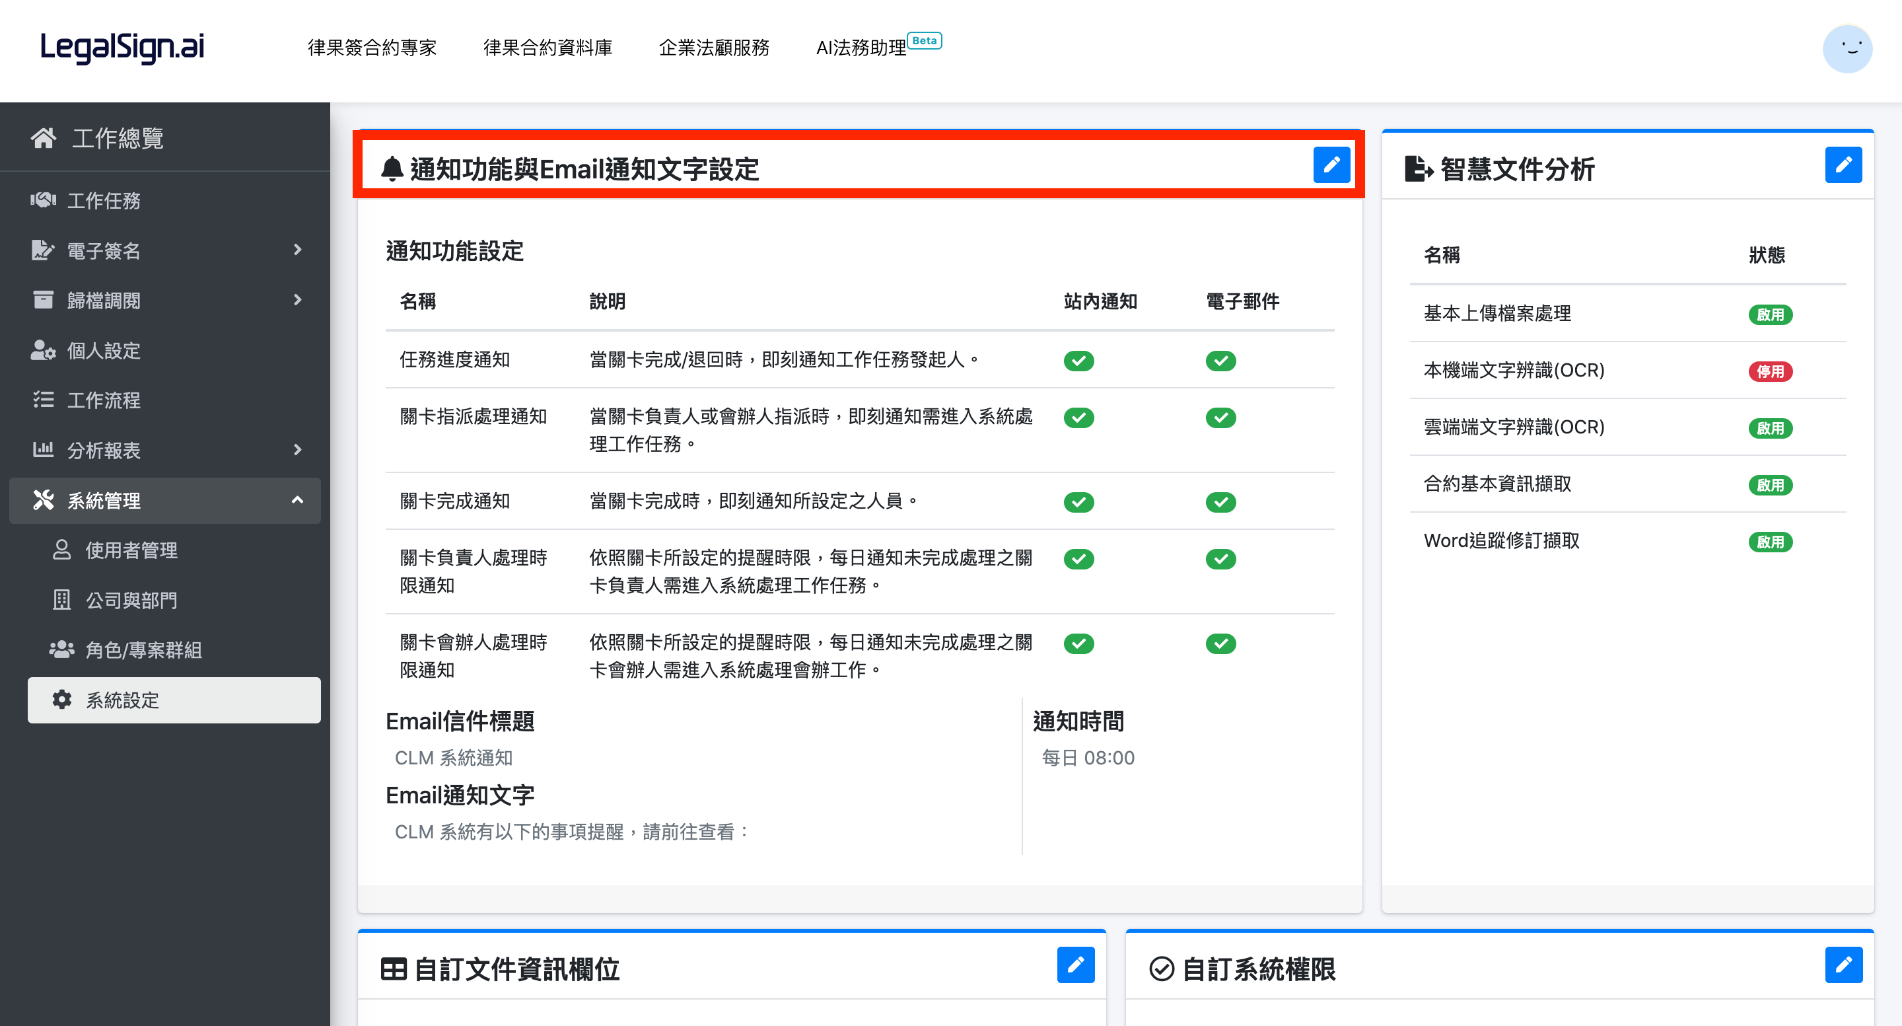Click 啟用 badge for 基本上傳檔案處理

pyautogui.click(x=1770, y=314)
